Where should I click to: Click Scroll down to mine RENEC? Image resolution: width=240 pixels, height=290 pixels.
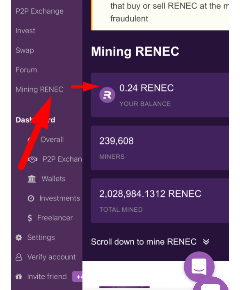point(144,242)
